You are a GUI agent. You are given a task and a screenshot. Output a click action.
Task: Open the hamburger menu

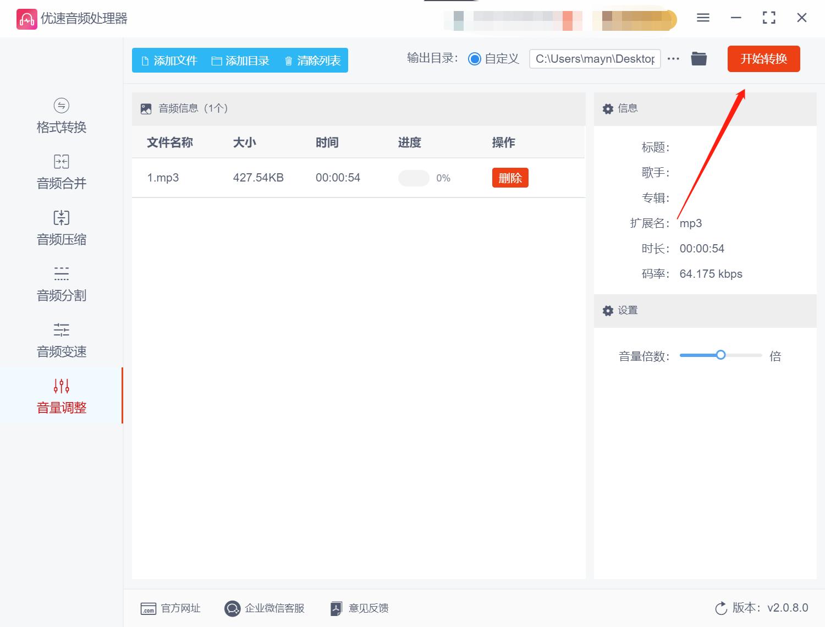702,18
